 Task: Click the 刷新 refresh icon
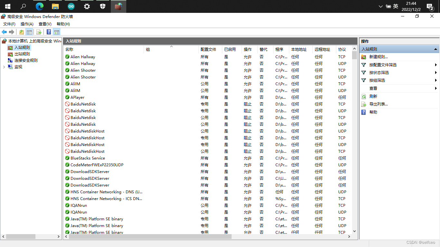pos(364,96)
